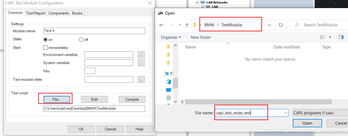Click File... to choose a test script

tap(57, 100)
